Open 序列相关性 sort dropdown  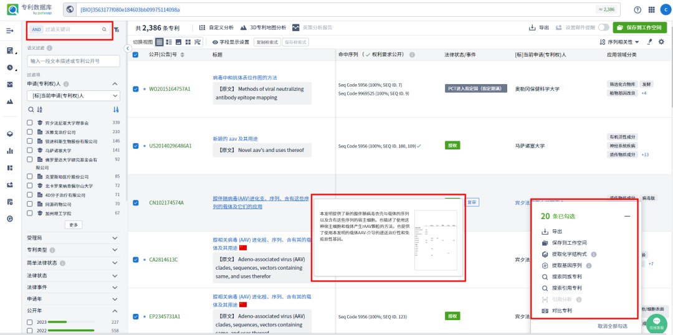coord(619,42)
